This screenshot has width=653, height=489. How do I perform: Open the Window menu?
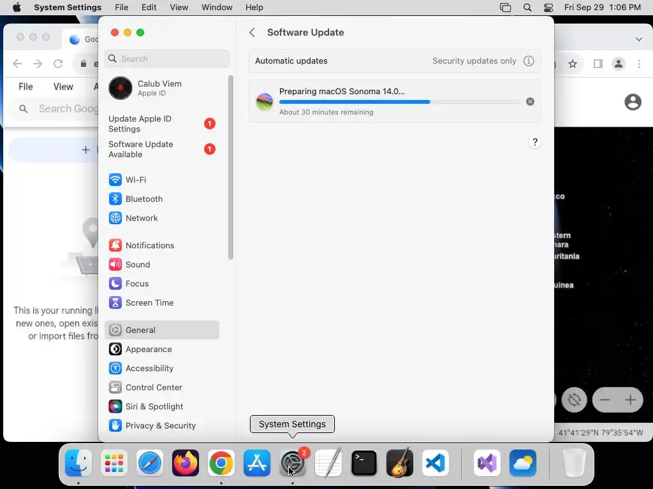217,8
